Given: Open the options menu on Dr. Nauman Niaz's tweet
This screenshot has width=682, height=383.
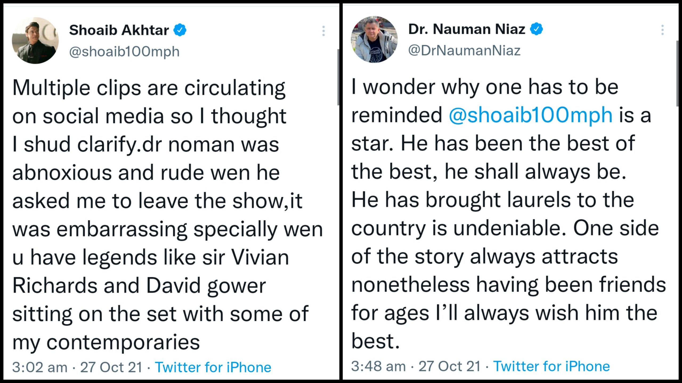Looking at the screenshot, I should [x=662, y=30].
